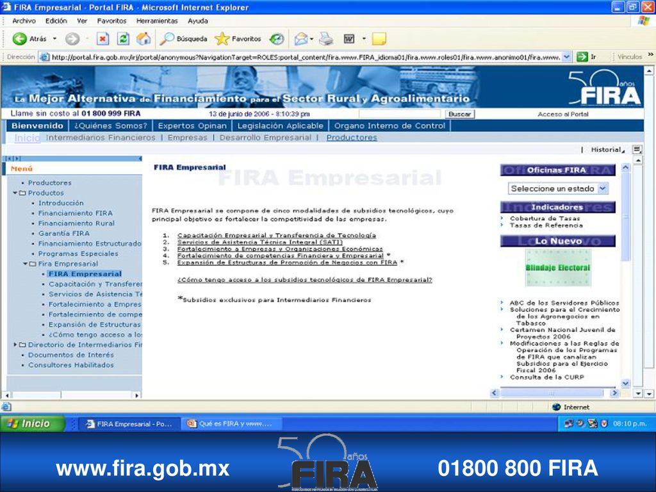Click the Edit with Word icon
Image resolution: width=656 pixels, height=492 pixels.
349,39
